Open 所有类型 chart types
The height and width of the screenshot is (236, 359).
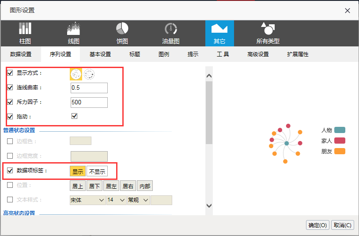[x=268, y=34]
